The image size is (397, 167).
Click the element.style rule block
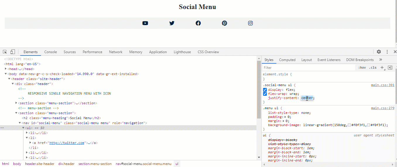click(328, 76)
